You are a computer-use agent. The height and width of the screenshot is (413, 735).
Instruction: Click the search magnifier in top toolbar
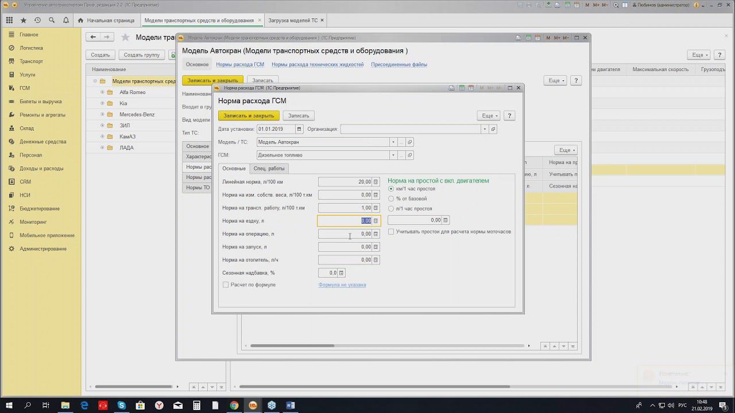[52, 20]
